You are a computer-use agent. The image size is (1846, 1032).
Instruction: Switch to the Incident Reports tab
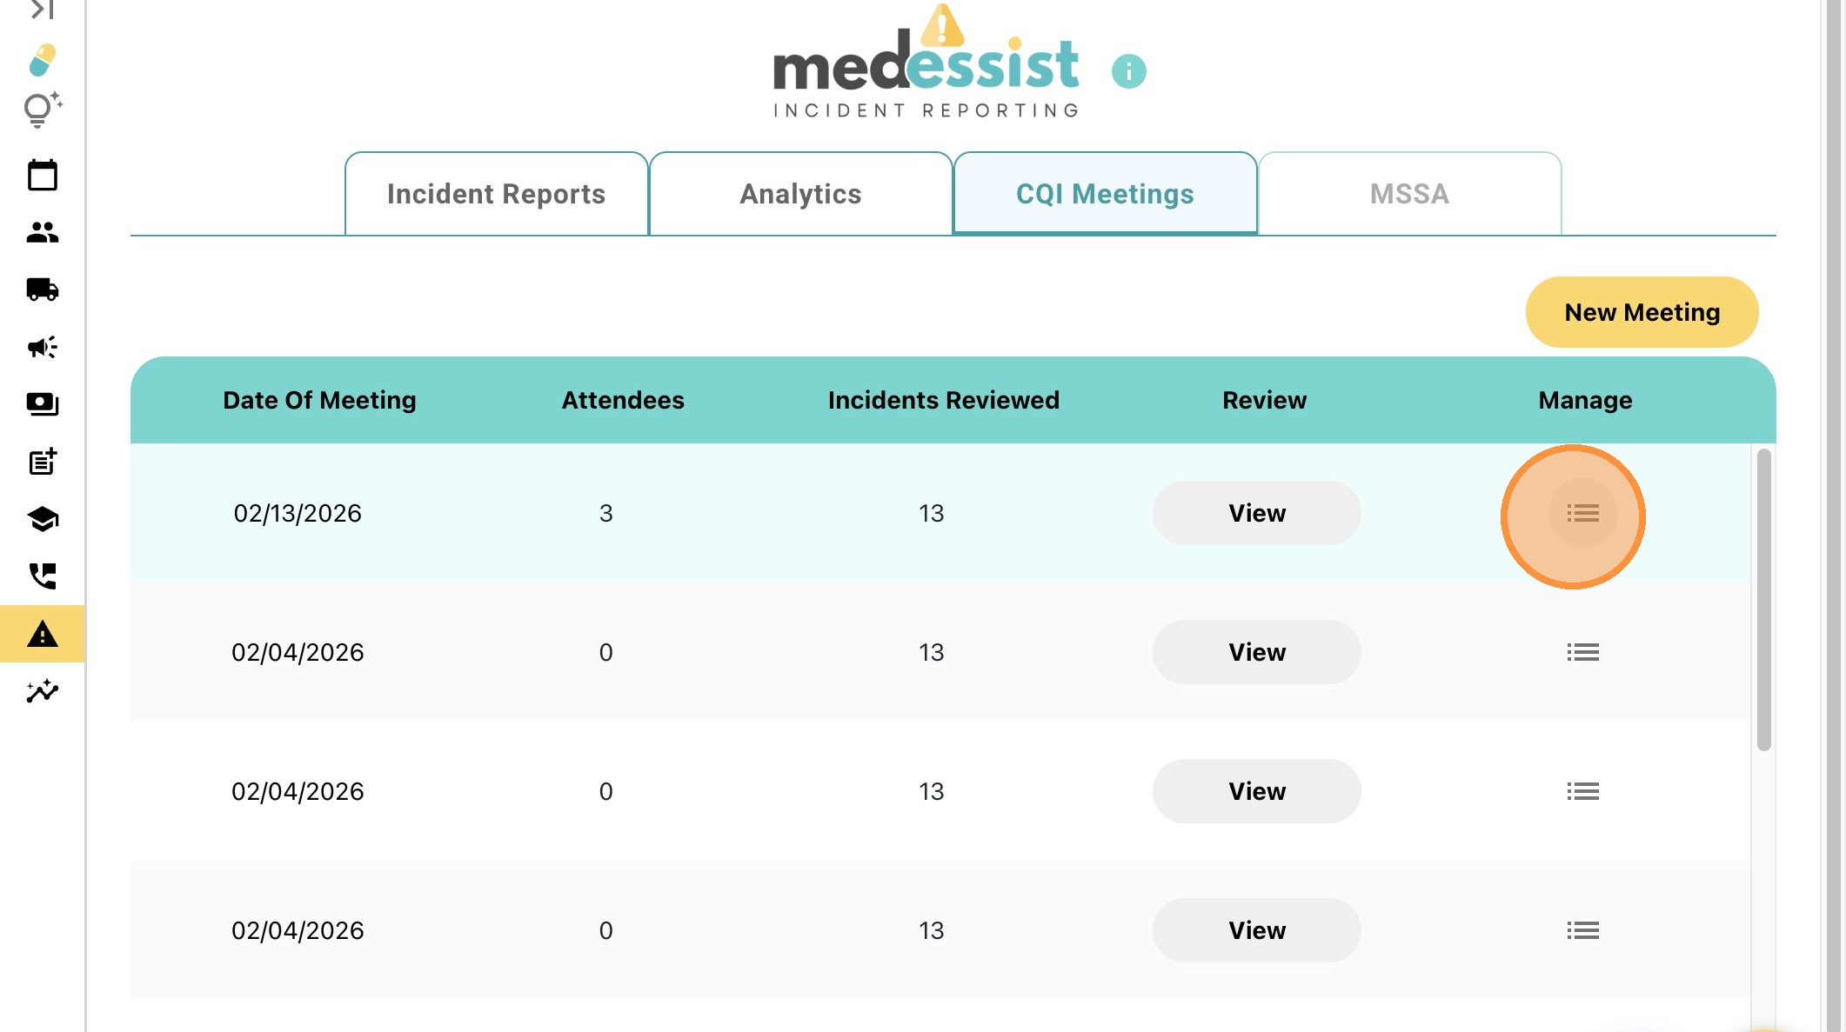click(496, 194)
